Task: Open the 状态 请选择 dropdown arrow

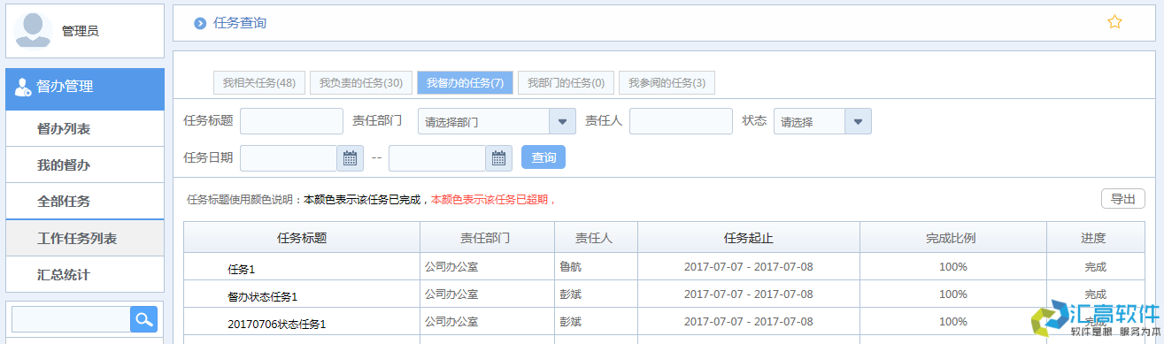Action: (858, 121)
